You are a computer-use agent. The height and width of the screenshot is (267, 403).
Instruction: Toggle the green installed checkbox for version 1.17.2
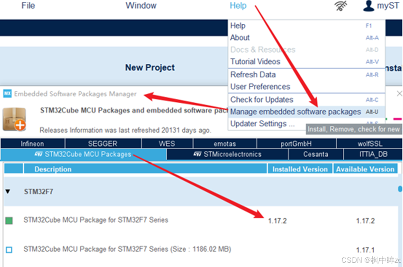coord(9,220)
